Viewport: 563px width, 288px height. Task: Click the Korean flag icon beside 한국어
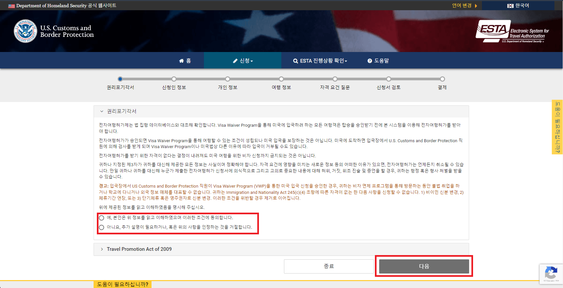click(x=510, y=6)
